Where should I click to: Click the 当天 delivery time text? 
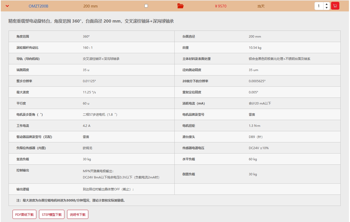tap(261, 6)
